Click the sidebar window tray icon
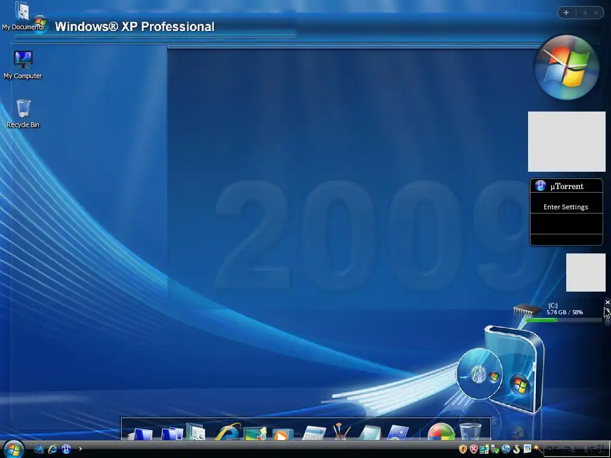Viewport: 611px width, 458px height. [x=527, y=448]
